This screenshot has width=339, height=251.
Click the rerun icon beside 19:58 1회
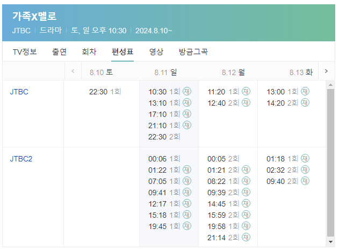(x=246, y=226)
